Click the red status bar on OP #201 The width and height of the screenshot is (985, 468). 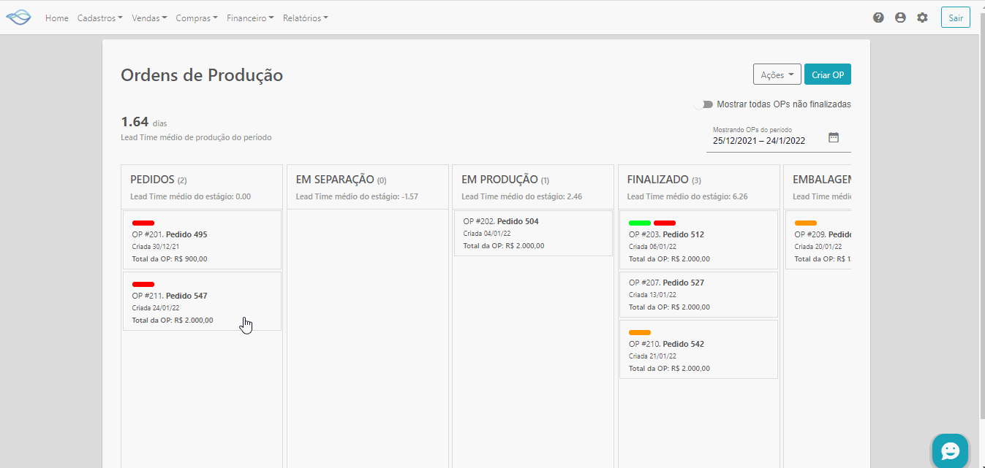[143, 223]
